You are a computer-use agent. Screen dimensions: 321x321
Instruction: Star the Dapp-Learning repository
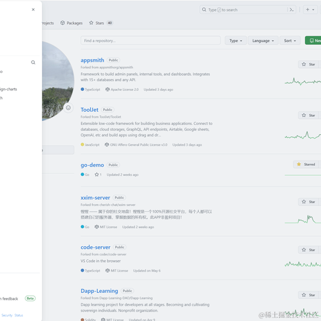[308, 295]
